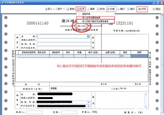164x115 pixels.
Task: Expand seller 开户行及账号 dropdown arrow
Action: (88, 106)
